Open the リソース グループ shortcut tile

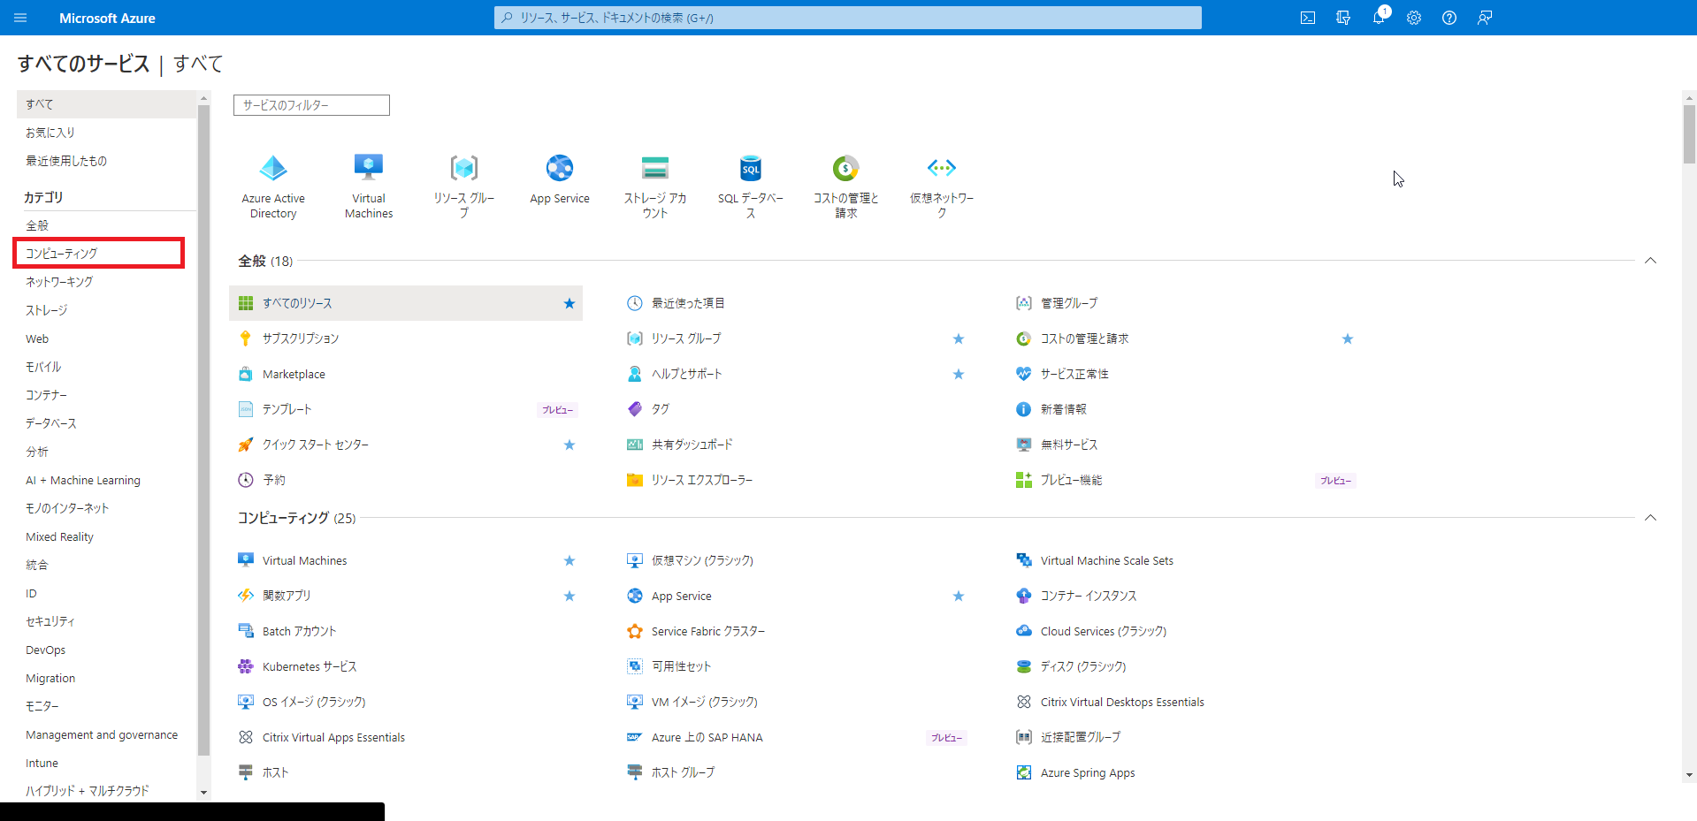click(464, 186)
